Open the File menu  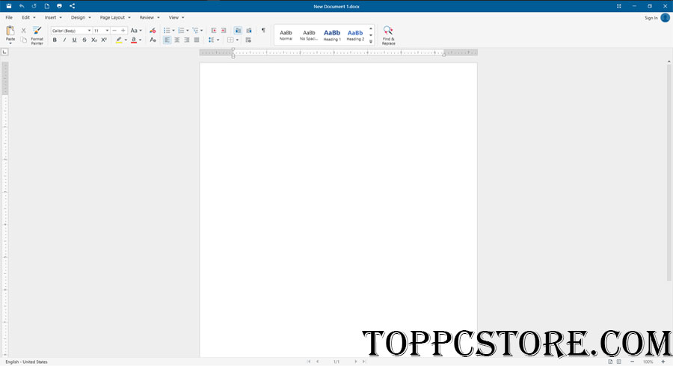click(9, 18)
